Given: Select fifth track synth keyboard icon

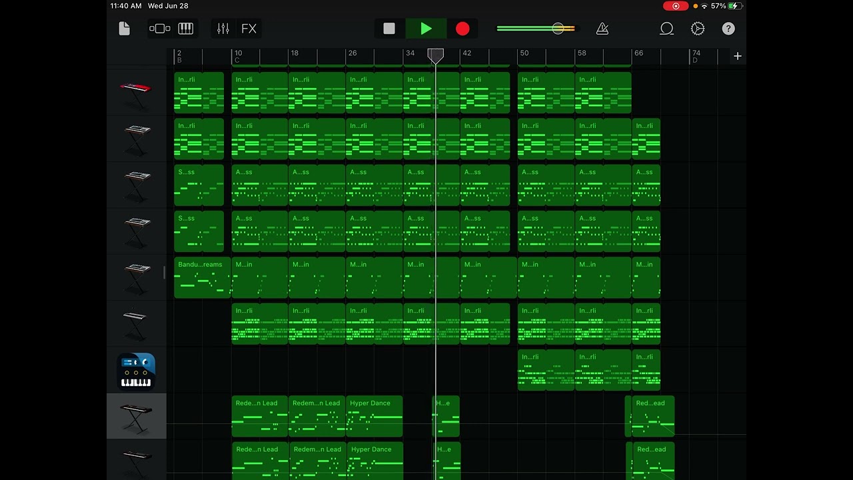Looking at the screenshot, I should [x=136, y=277].
